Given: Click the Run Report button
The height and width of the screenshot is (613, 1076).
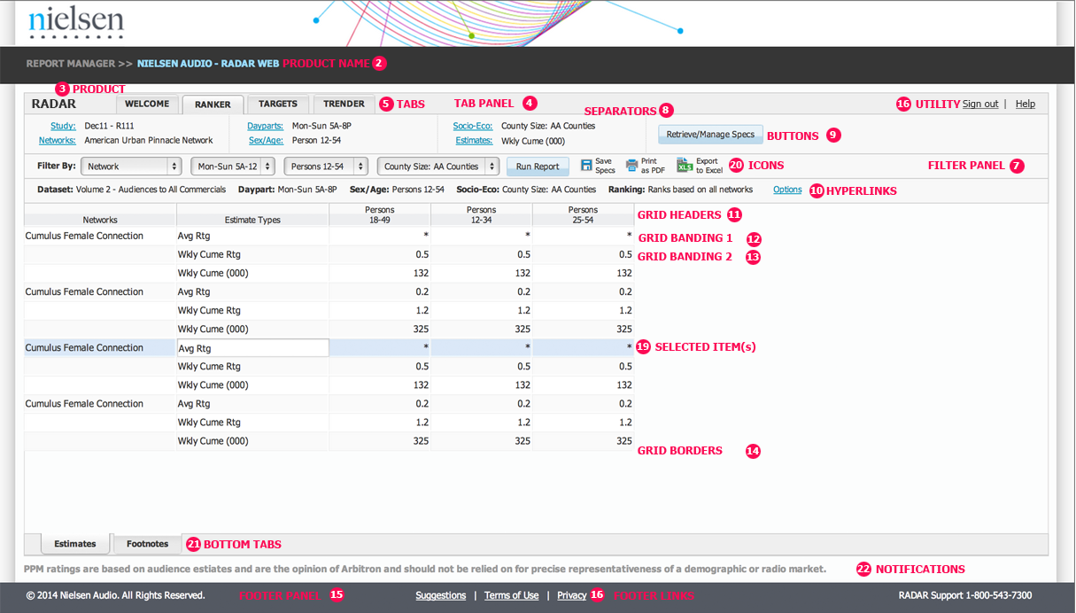Looking at the screenshot, I should click(538, 166).
